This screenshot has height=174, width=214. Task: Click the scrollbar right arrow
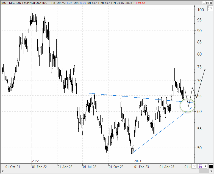pyautogui.click(x=211, y=171)
